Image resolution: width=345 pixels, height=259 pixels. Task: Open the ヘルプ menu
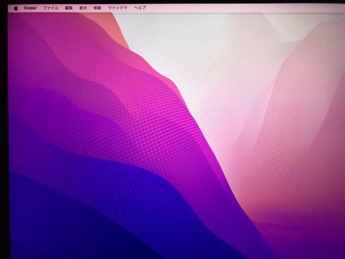[140, 8]
